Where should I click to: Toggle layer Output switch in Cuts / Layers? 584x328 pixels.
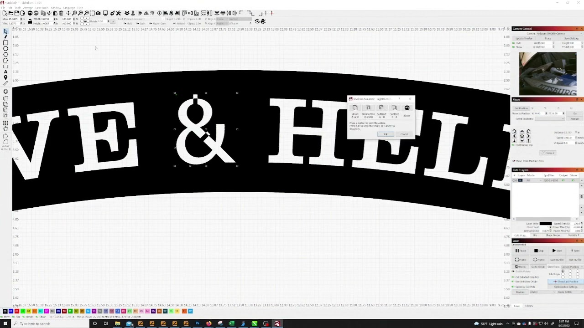click(563, 180)
